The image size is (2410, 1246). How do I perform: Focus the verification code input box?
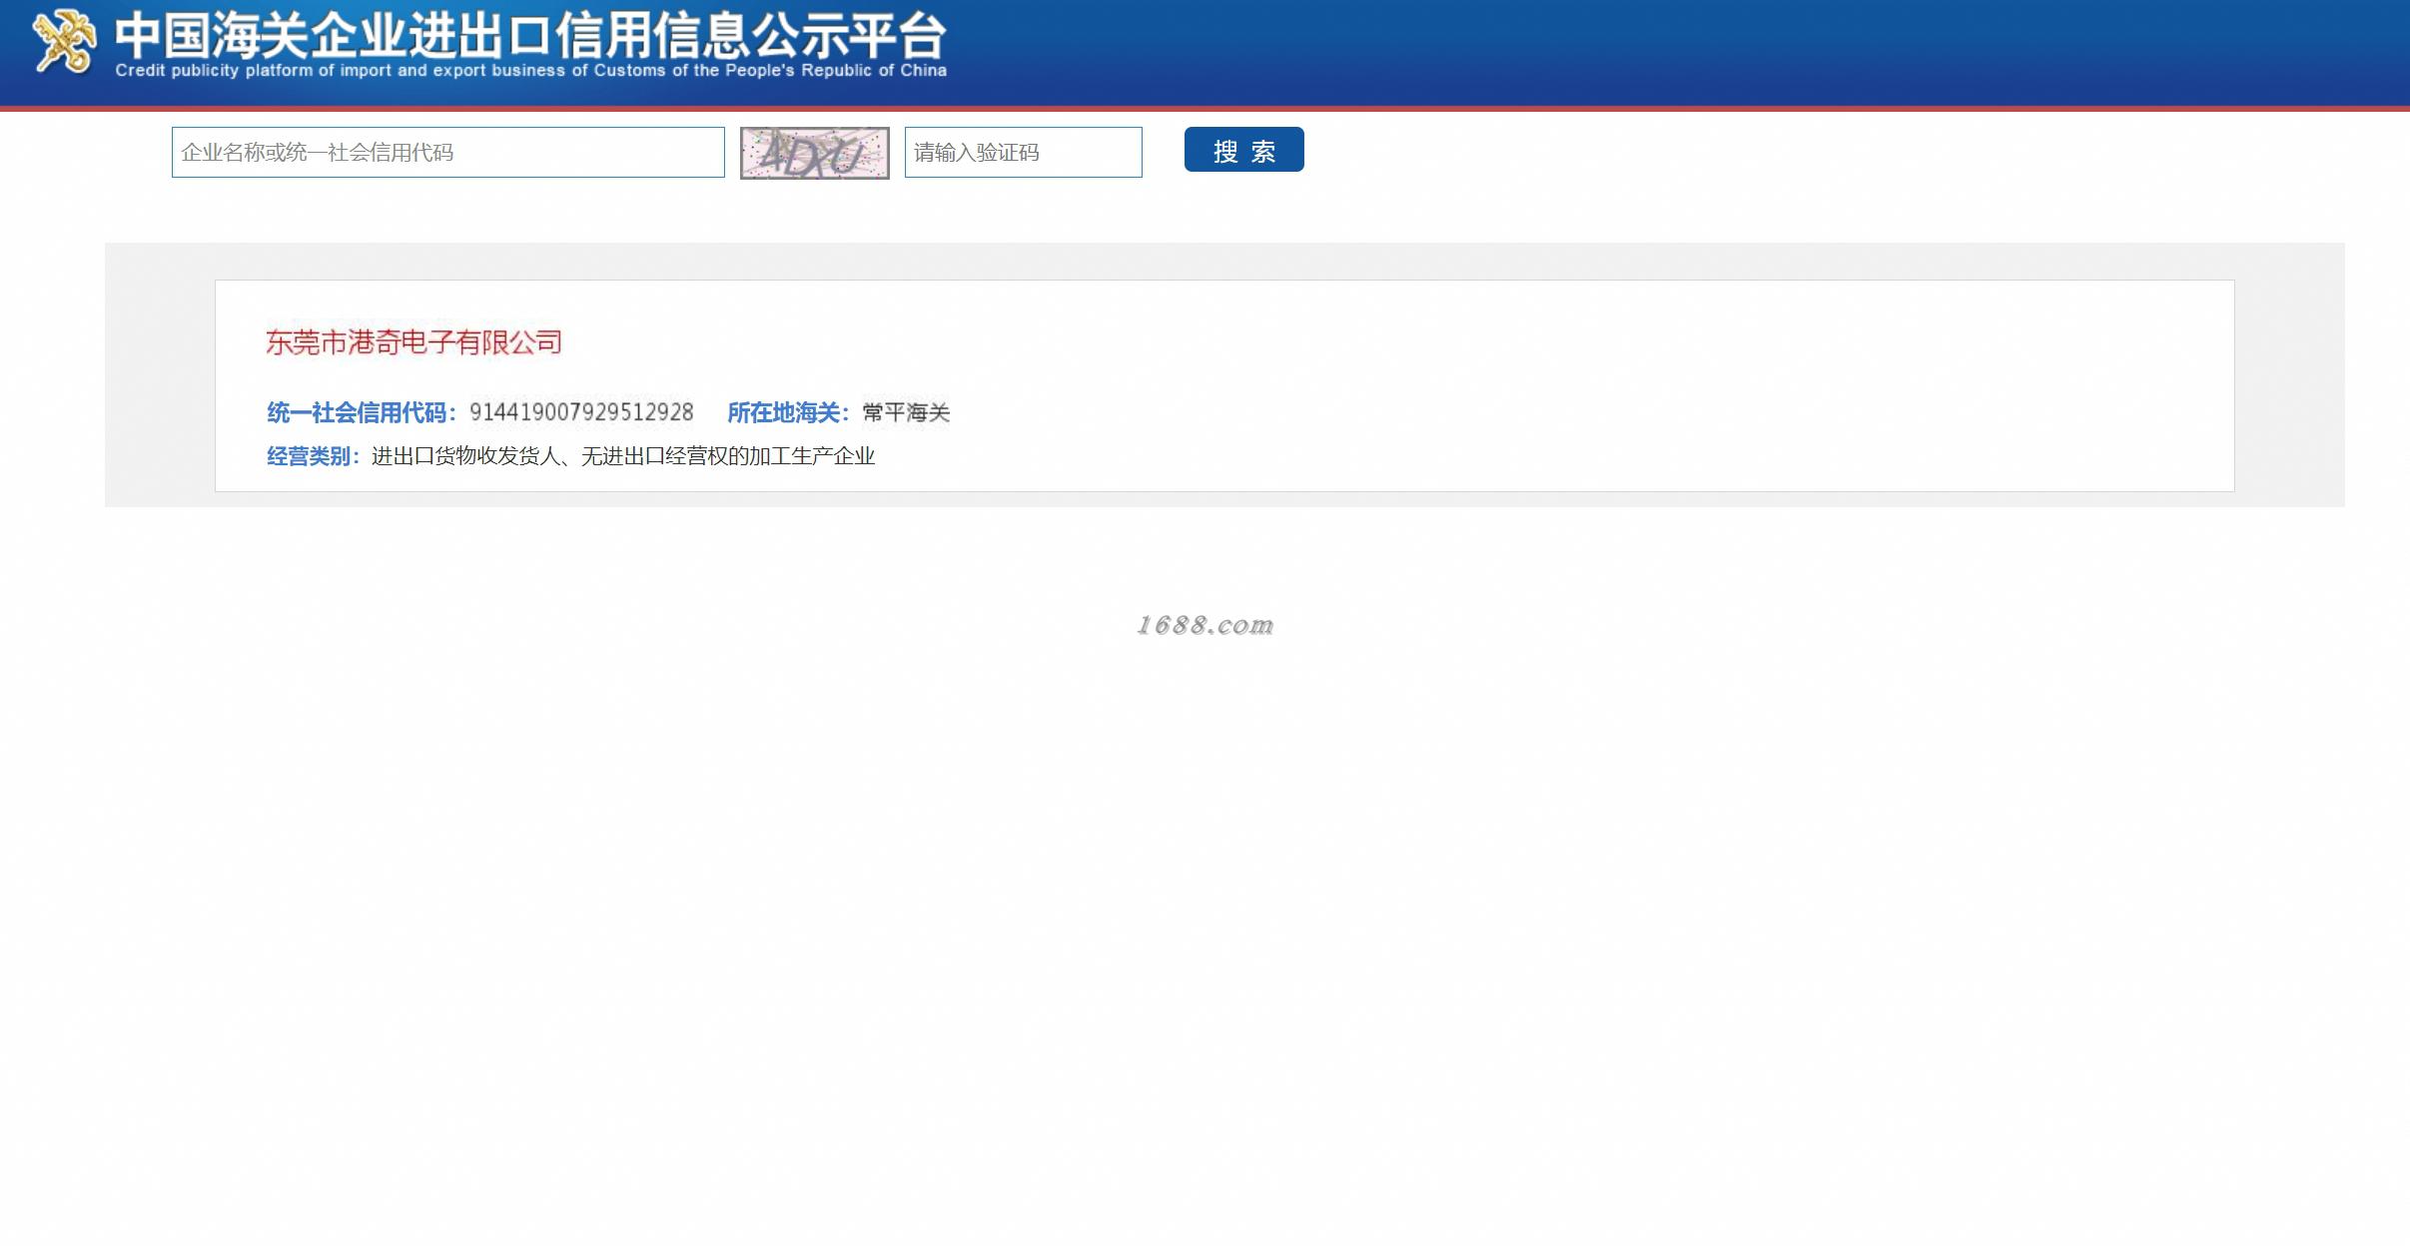click(1023, 152)
